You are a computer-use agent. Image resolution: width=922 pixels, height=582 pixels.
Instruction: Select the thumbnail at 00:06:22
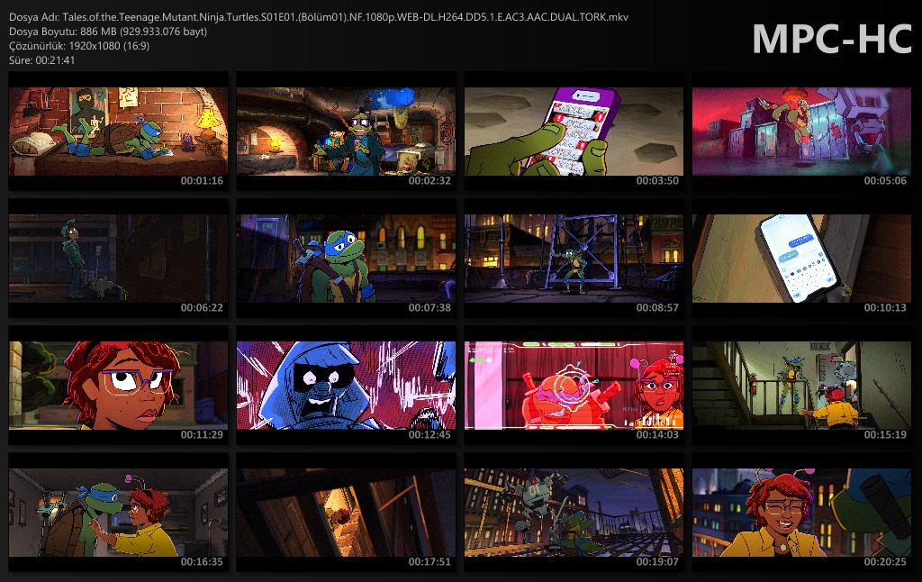pos(118,259)
